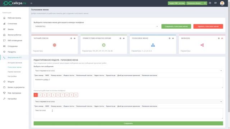Click Тариф CRM система header button

pyautogui.click(x=176, y=3)
